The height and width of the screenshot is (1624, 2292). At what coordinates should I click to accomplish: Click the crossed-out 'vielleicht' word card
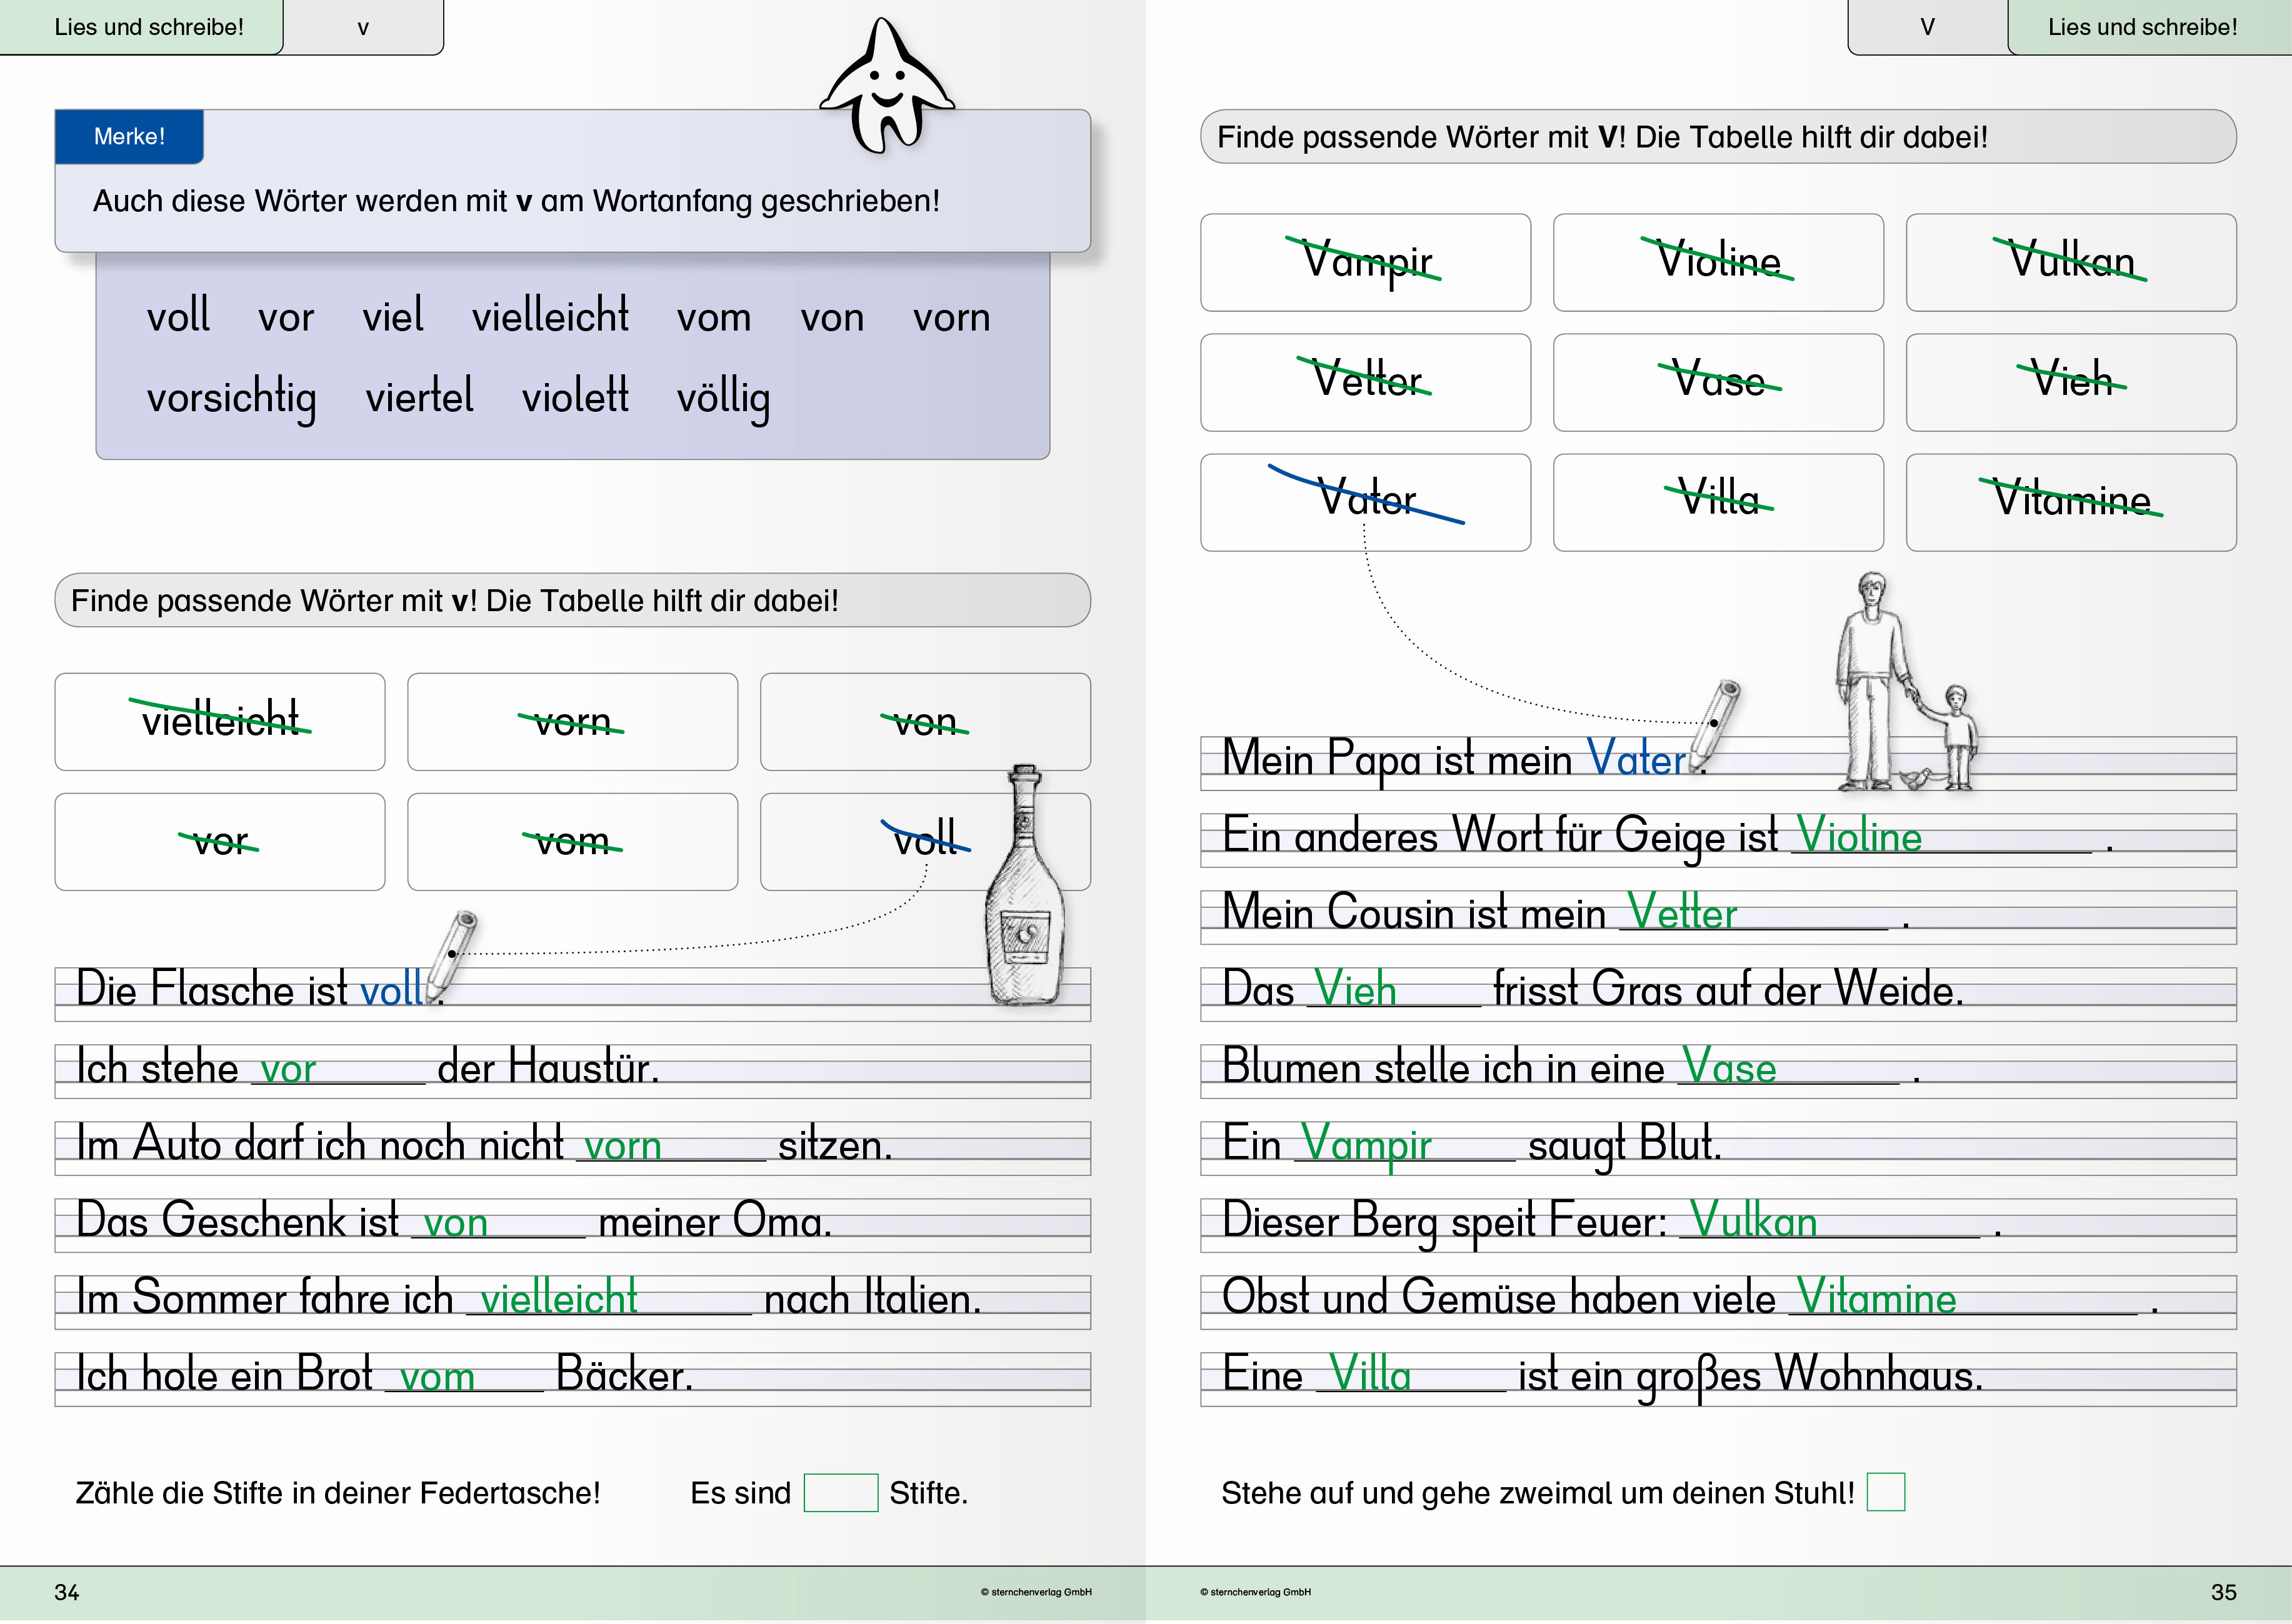220,721
